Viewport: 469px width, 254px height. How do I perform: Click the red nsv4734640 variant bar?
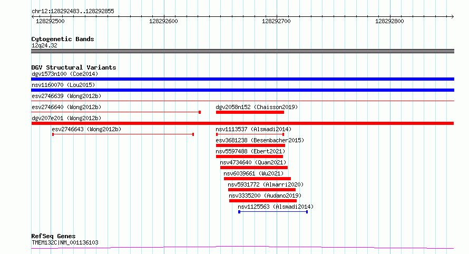(253, 168)
